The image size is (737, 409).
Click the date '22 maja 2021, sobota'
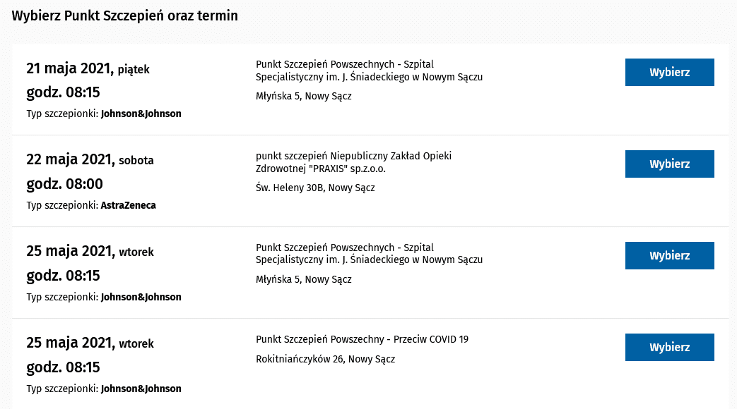[x=90, y=160]
